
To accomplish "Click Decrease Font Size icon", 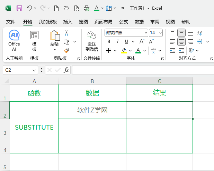I will [151, 41].
